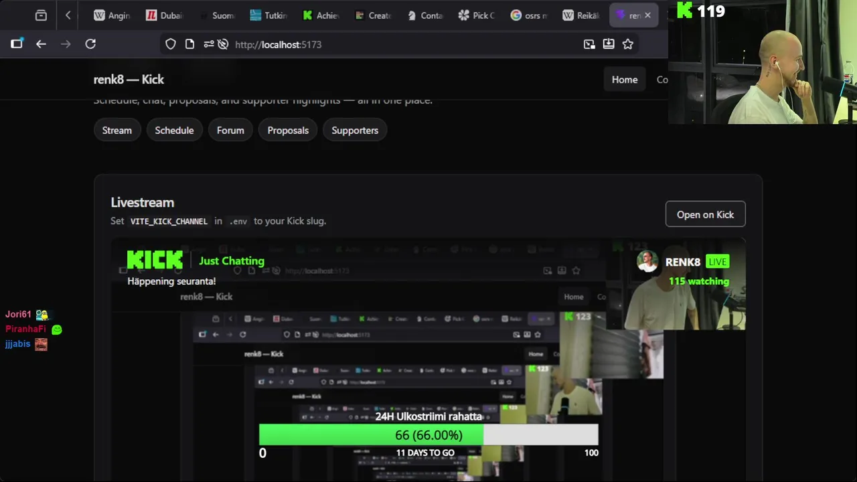This screenshot has width=857, height=482.
Task: Click the blocked autoplay/camera icon in address bar
Action: pyautogui.click(x=223, y=44)
